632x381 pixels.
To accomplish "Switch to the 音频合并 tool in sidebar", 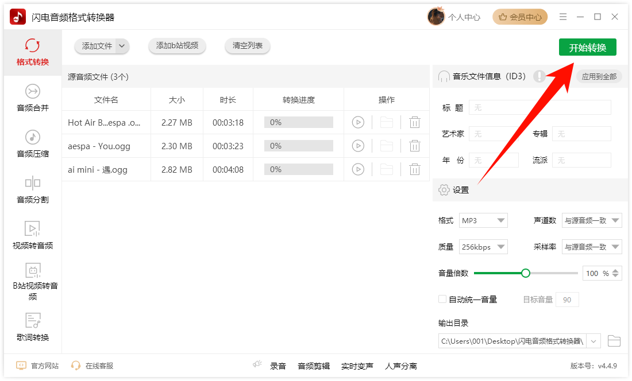I will (32, 98).
